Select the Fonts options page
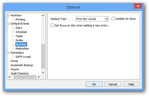The height and width of the screenshot is (96, 149). [x=14, y=61]
